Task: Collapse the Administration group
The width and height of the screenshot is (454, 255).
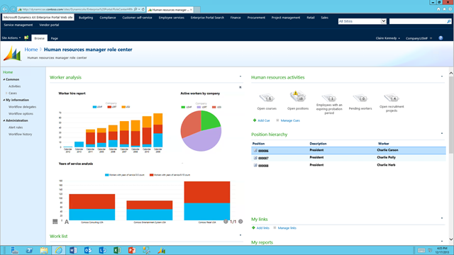Action: pos(4,120)
